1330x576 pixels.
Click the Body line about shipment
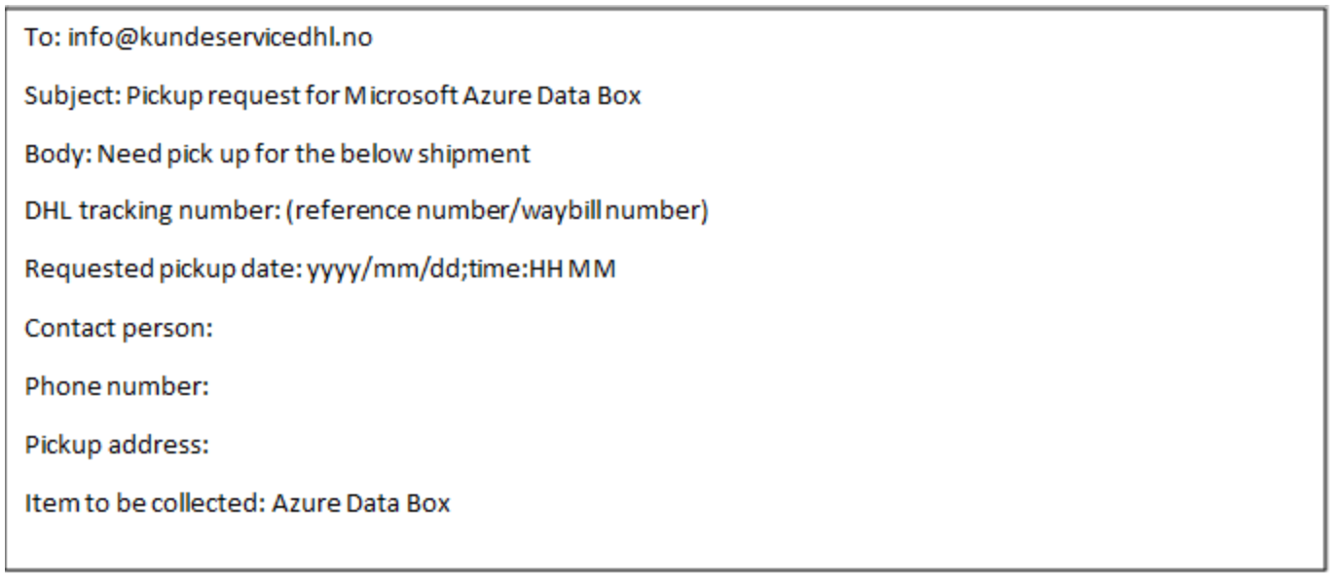[x=277, y=154]
